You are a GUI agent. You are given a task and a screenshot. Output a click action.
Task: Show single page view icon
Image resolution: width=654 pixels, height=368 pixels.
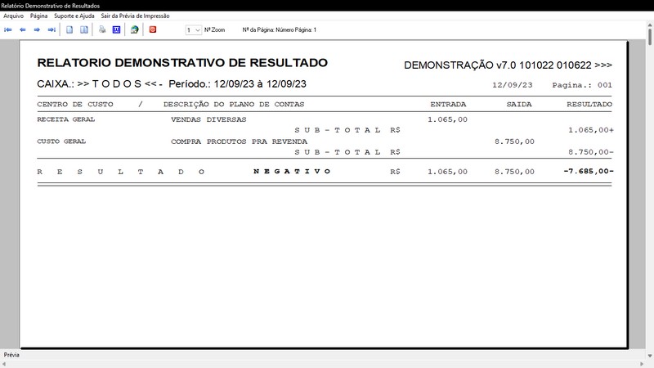(69, 29)
